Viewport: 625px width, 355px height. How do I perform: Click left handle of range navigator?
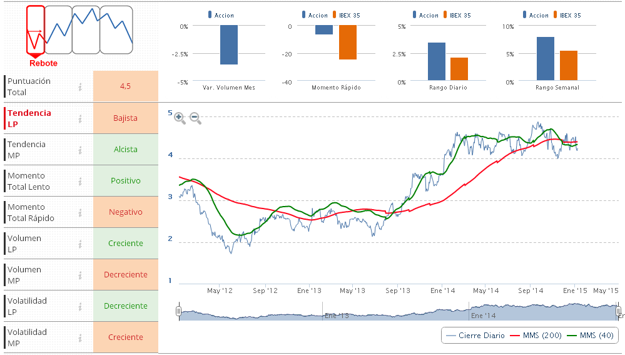click(x=179, y=311)
